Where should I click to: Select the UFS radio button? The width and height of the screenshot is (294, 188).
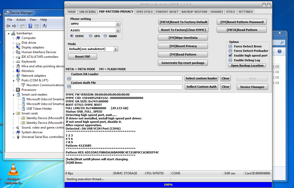pos(91,36)
